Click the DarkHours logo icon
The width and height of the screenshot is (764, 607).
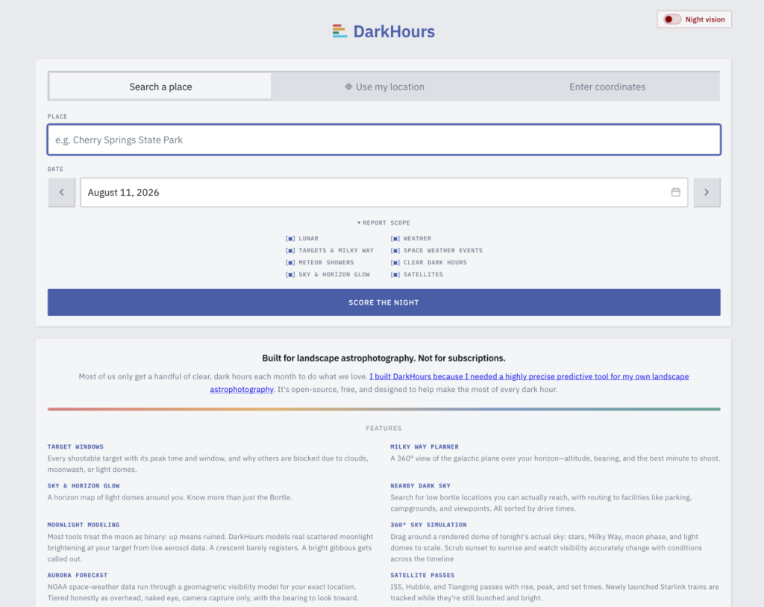click(x=339, y=31)
